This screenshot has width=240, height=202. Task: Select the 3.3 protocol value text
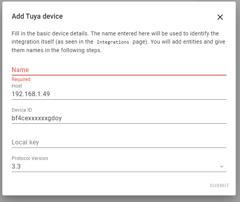[x=16, y=166]
